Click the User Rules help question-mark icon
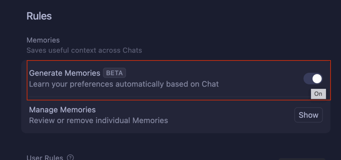Viewport: 341px width, 160px height. [70, 157]
